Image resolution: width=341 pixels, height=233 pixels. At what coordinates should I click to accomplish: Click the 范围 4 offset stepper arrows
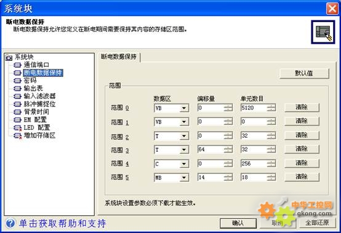pyautogui.click(x=228, y=164)
